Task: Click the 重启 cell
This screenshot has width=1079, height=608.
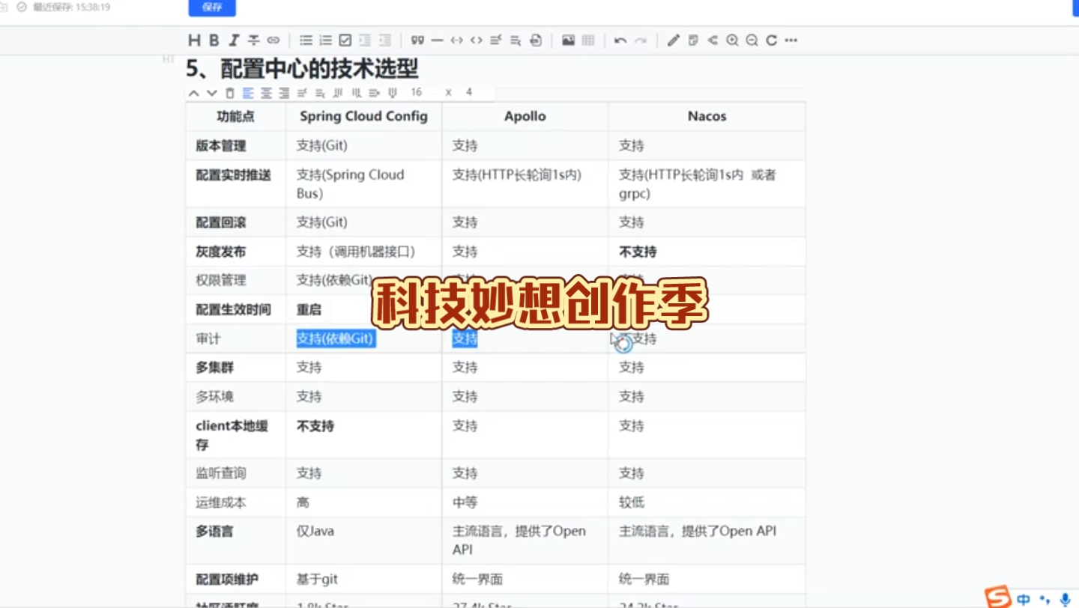Action: 309,309
